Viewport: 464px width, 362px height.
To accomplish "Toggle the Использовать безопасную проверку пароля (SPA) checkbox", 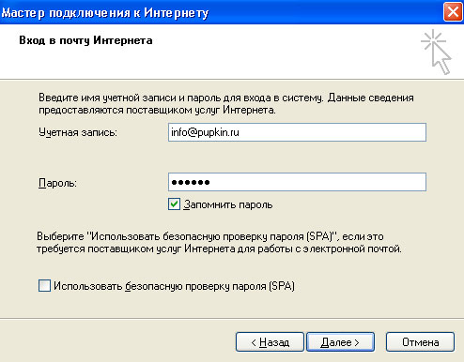I will [44, 285].
